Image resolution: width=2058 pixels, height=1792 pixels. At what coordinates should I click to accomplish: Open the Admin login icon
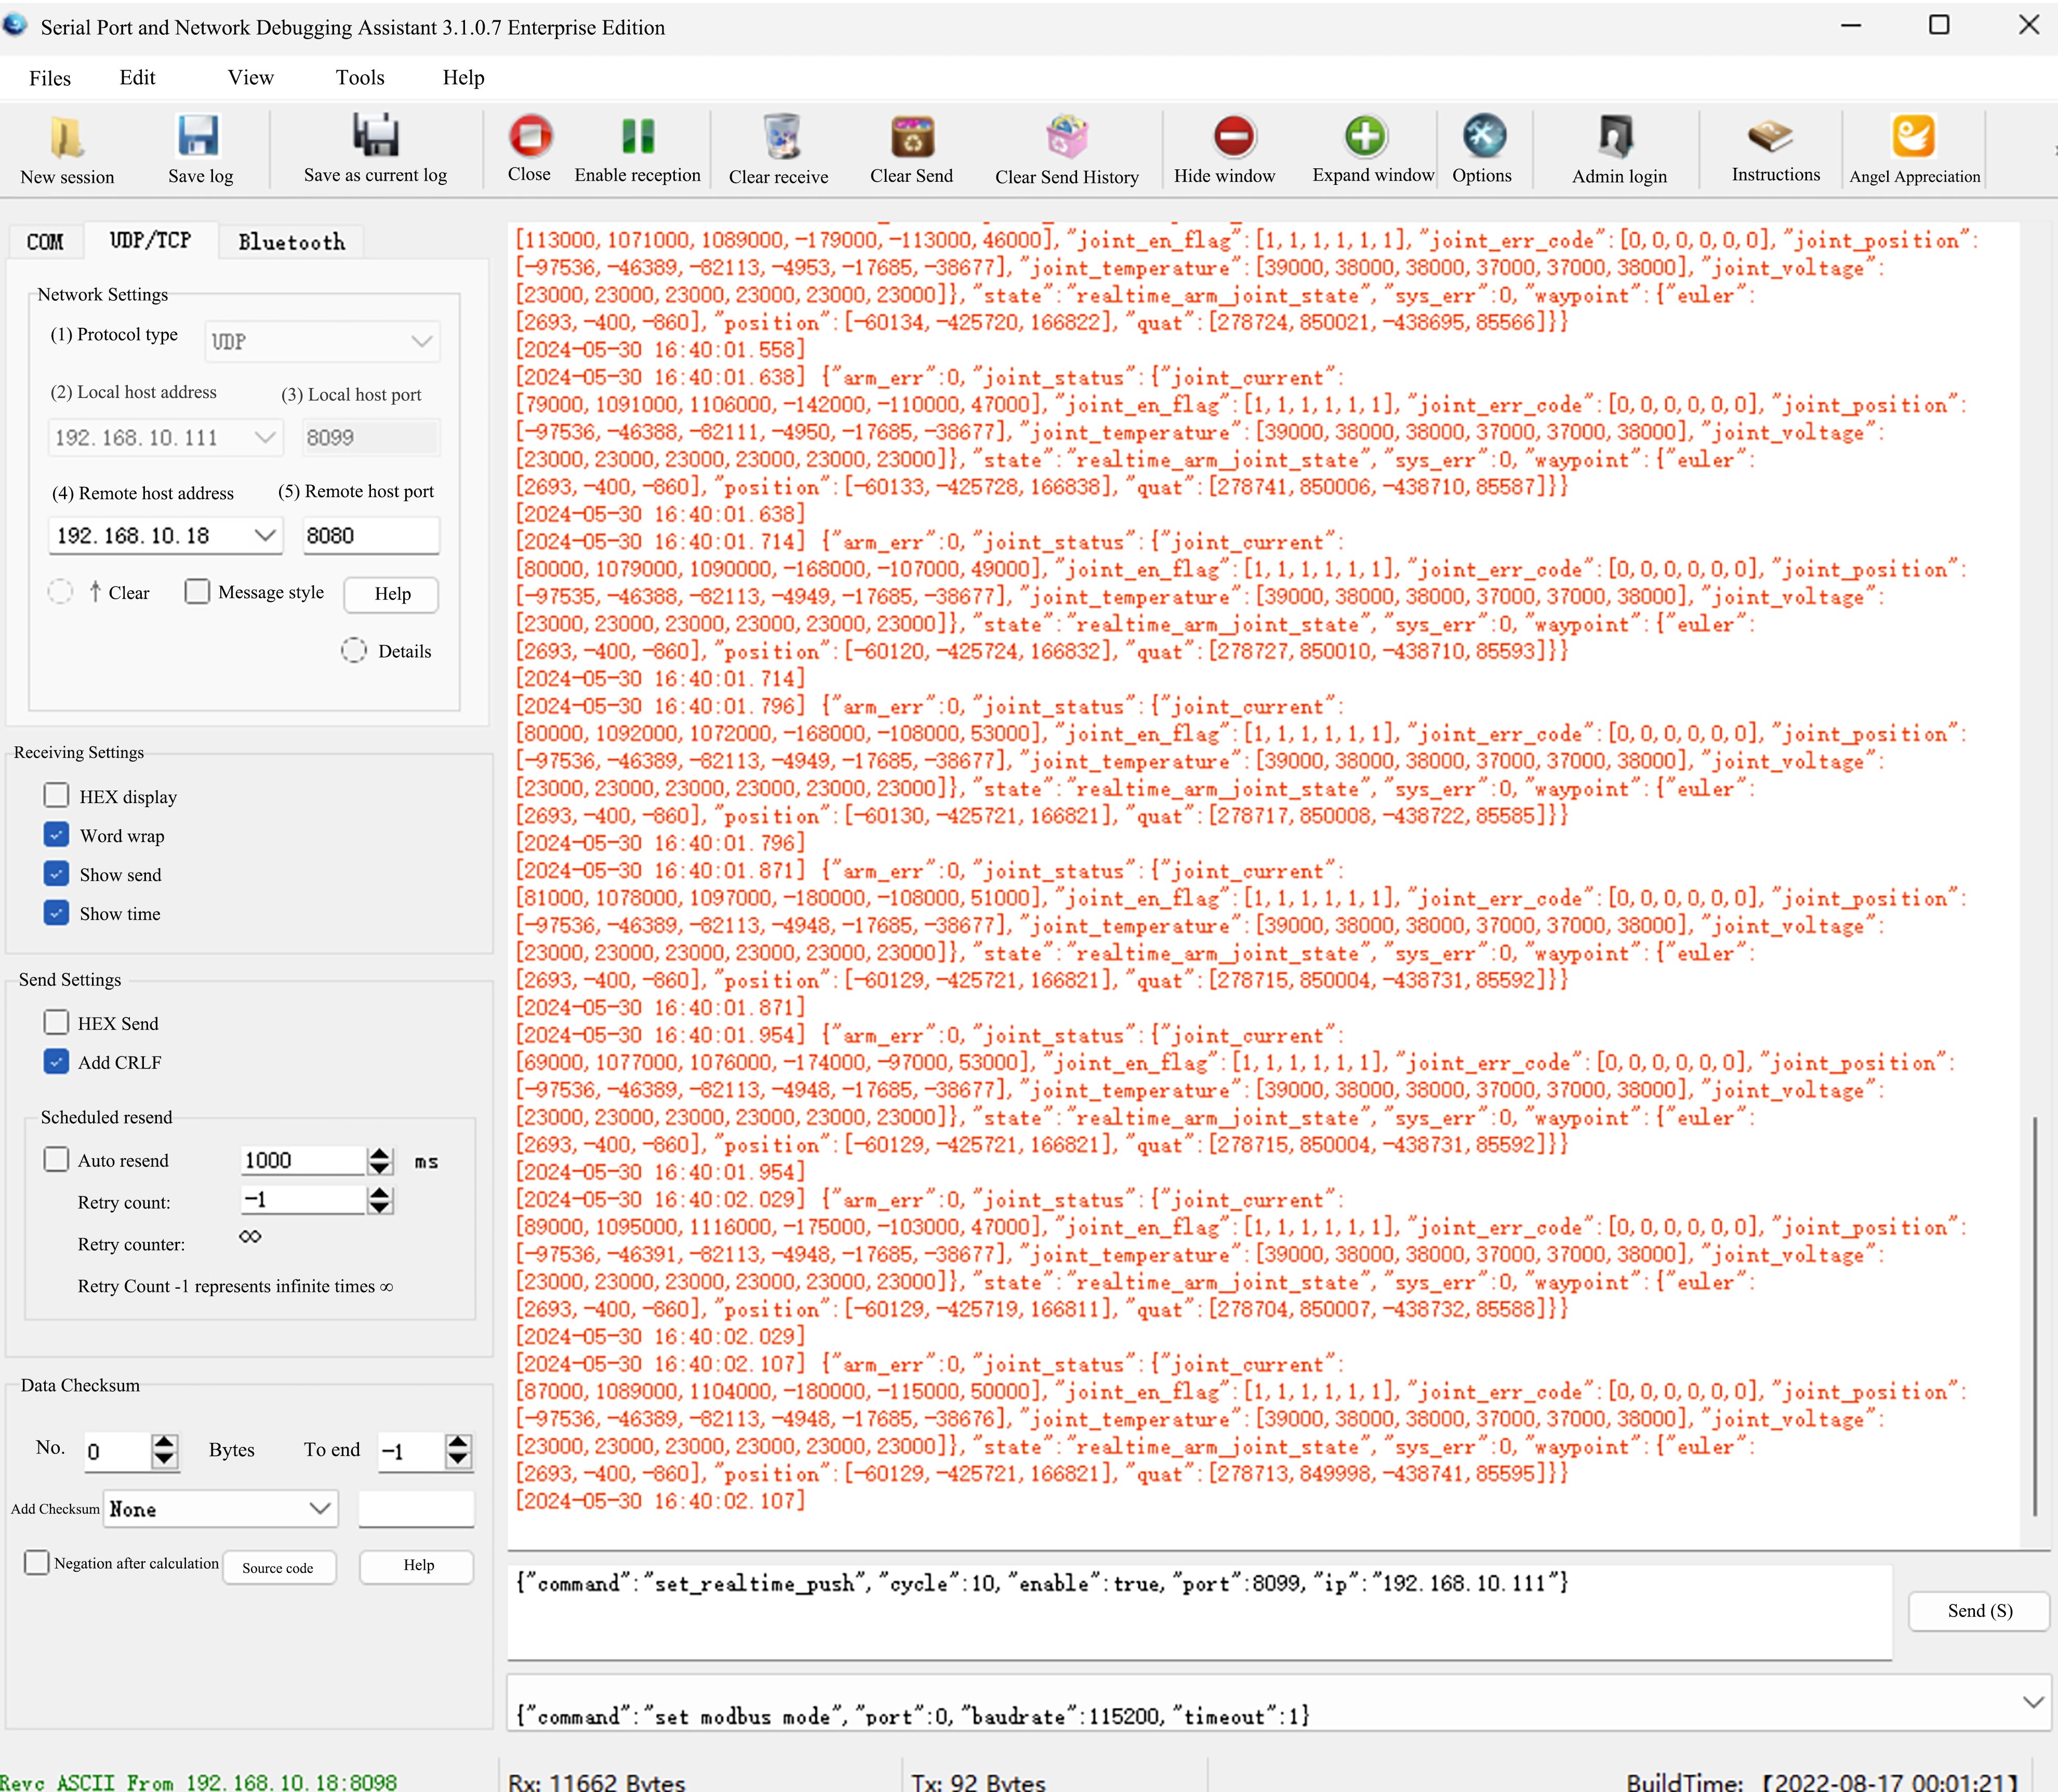click(1617, 137)
